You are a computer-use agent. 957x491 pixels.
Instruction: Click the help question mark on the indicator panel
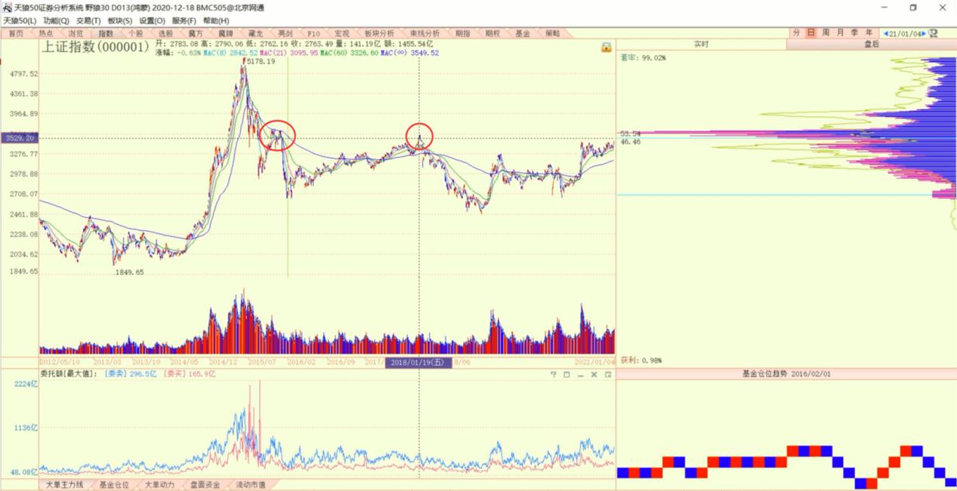coord(553,374)
